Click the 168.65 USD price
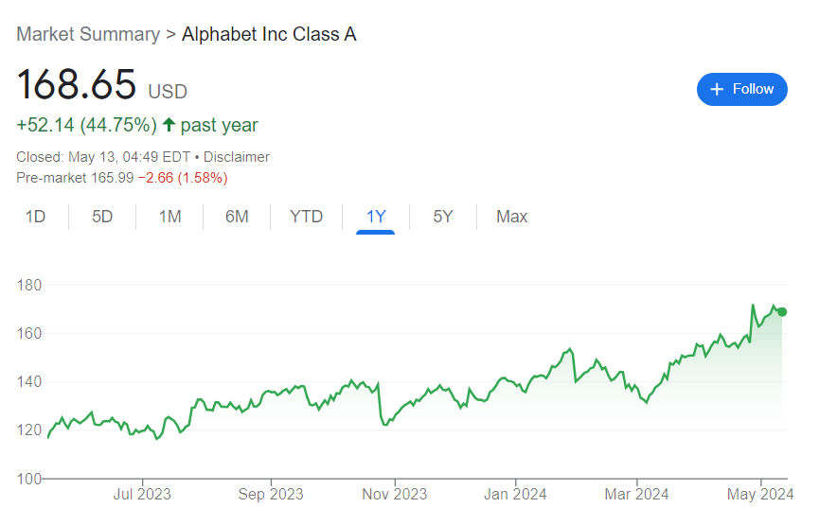This screenshot has height=508, width=837. pyautogui.click(x=101, y=85)
